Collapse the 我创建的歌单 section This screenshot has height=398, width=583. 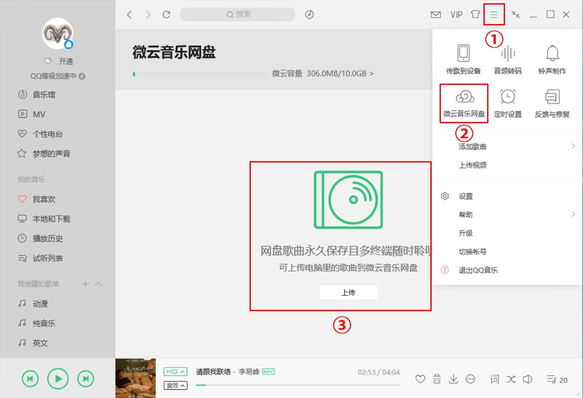pyautogui.click(x=98, y=284)
